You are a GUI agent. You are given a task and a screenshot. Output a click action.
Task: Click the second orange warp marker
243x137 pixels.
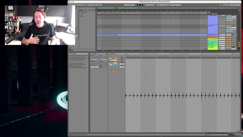click(141, 57)
